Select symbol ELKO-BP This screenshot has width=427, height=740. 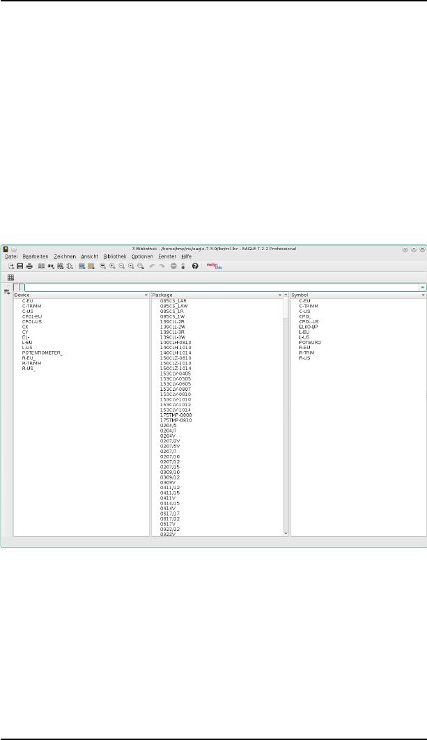coord(309,327)
